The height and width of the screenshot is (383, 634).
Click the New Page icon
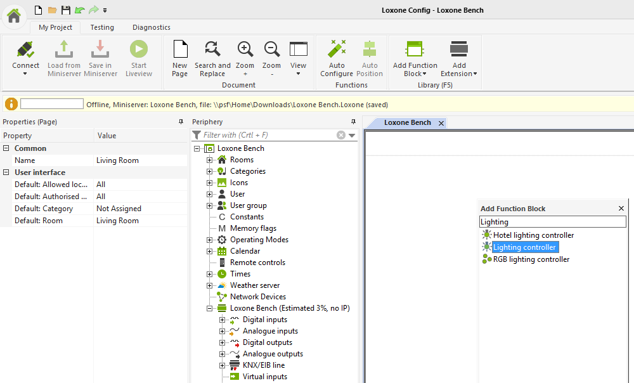[180, 50]
